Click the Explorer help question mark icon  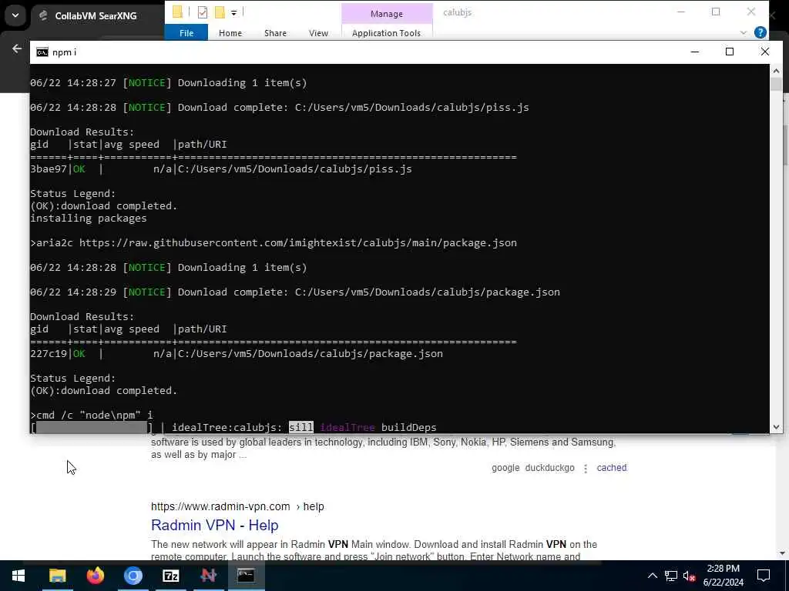click(760, 32)
